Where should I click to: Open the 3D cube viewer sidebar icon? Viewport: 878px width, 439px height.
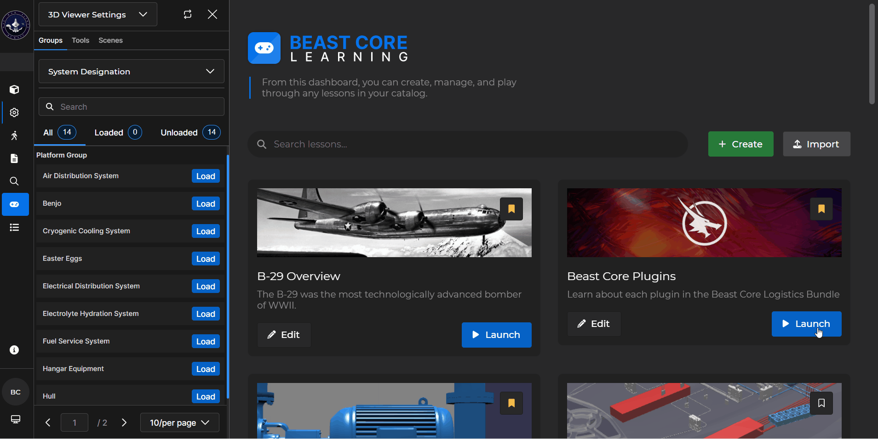pos(15,90)
